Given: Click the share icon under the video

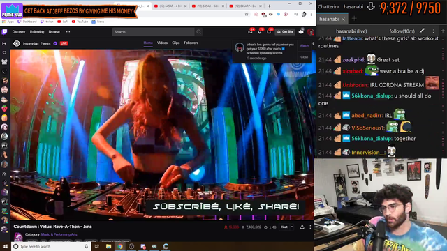Looking at the screenshot, I should [302, 227].
